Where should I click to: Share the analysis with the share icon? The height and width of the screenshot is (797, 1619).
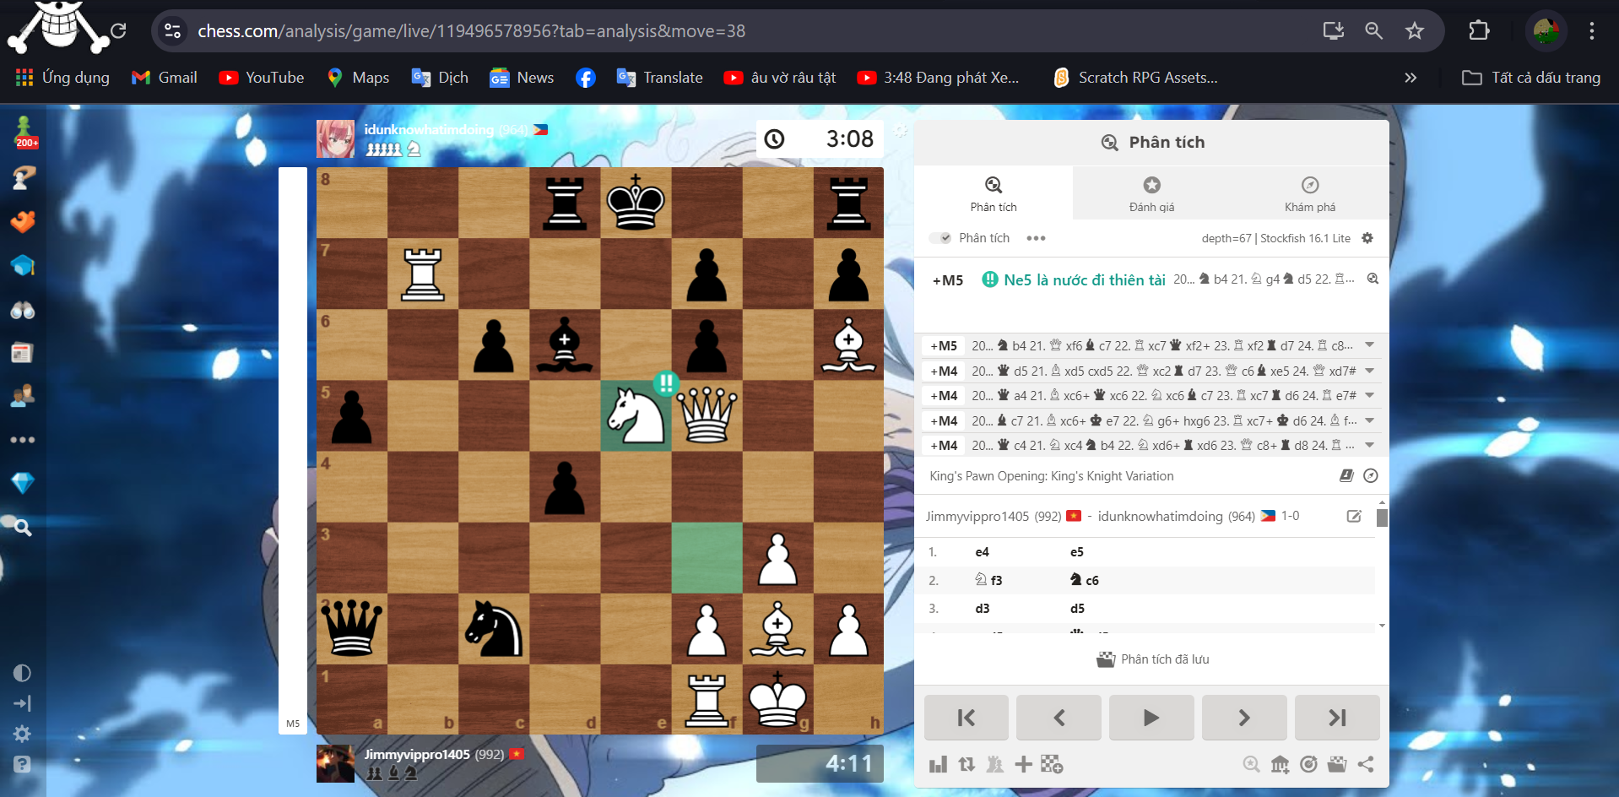point(1366,765)
